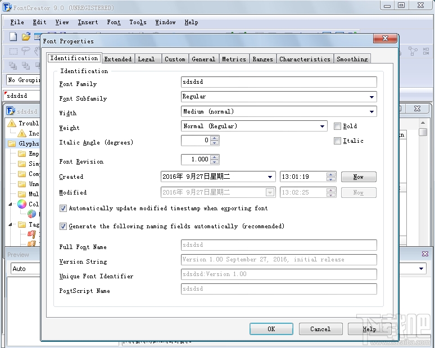
Task: Click the Font Family input field
Action: coord(279,82)
